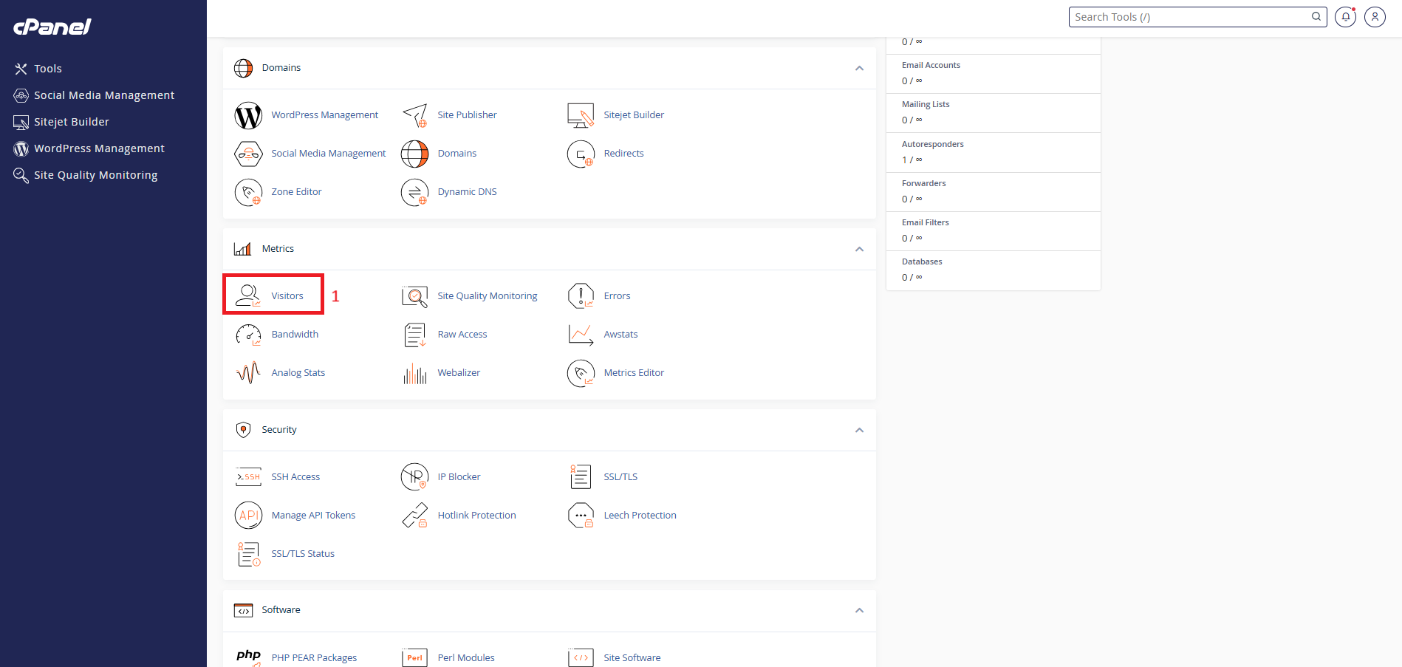Click the Manage API Tokens icon
This screenshot has width=1402, height=667.
(x=248, y=516)
